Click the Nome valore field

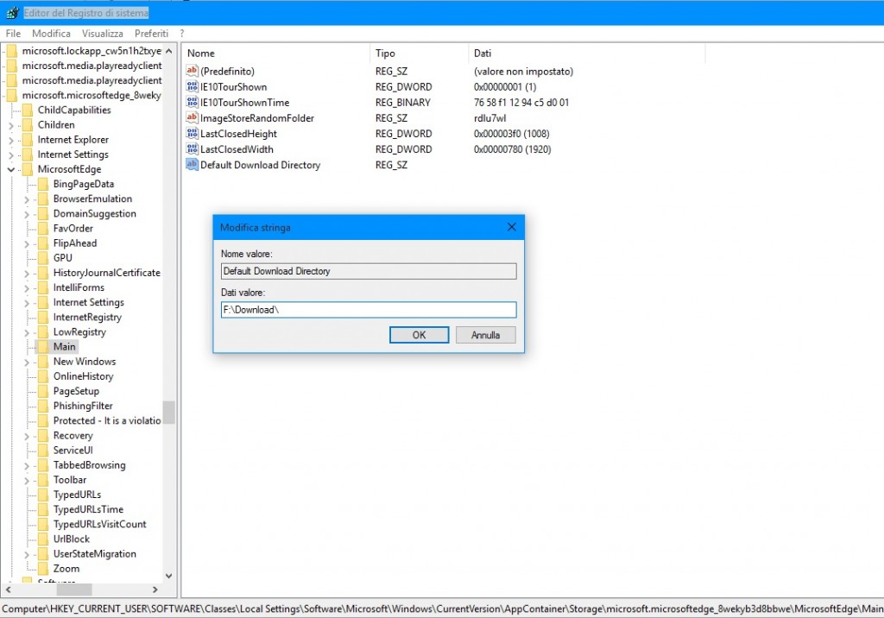369,271
